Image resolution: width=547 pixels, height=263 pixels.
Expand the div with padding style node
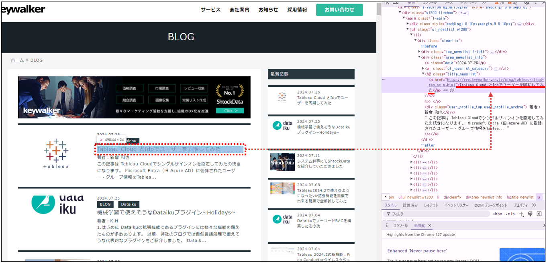[408, 24]
